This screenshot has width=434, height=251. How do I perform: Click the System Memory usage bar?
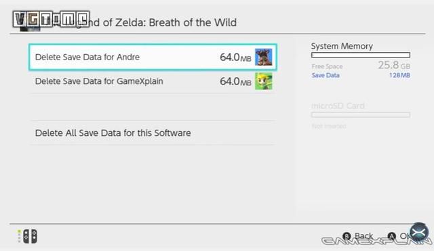pyautogui.click(x=361, y=55)
